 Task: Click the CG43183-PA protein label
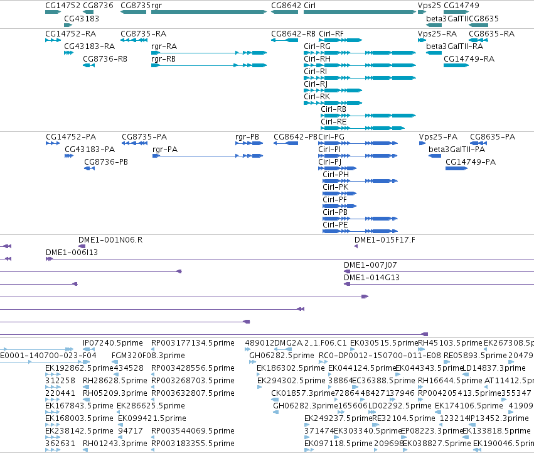tap(90, 150)
